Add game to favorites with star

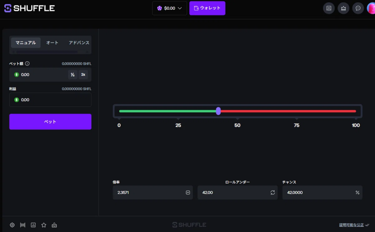click(44, 225)
